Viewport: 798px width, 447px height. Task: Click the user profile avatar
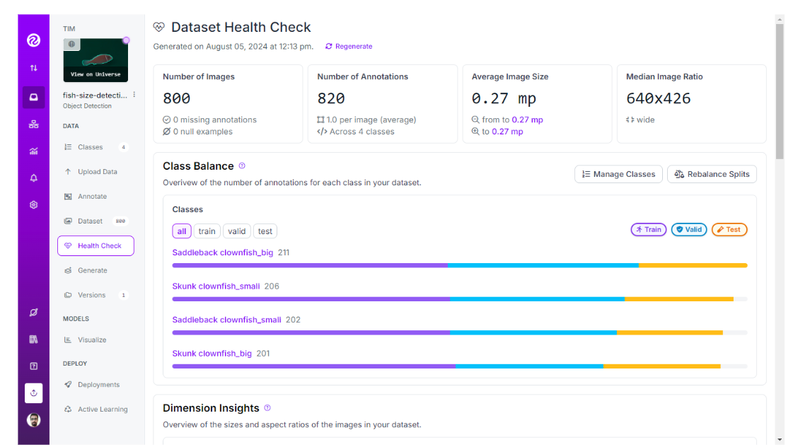point(33,420)
